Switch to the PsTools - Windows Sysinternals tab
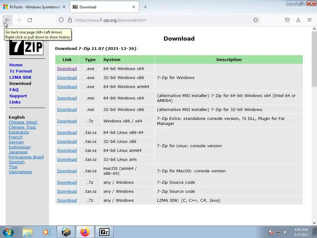 point(35,7)
